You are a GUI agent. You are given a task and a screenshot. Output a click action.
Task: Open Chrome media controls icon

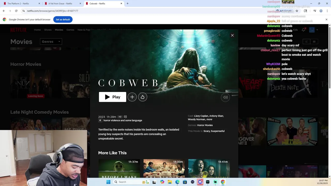(x=315, y=11)
